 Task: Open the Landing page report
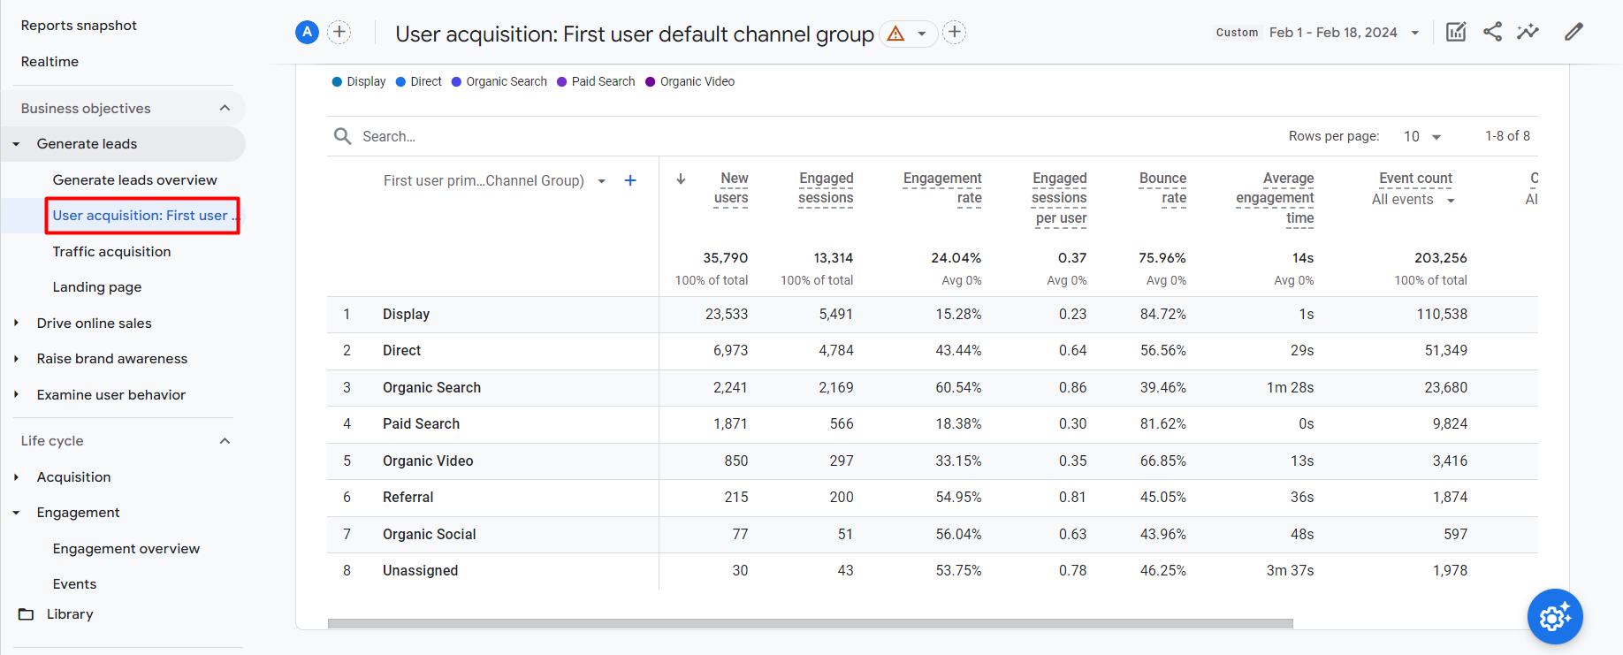click(97, 287)
